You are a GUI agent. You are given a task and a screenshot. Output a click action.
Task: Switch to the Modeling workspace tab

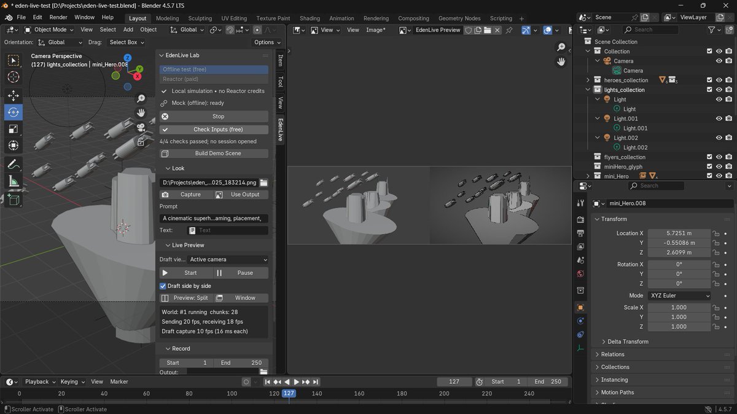167,18
